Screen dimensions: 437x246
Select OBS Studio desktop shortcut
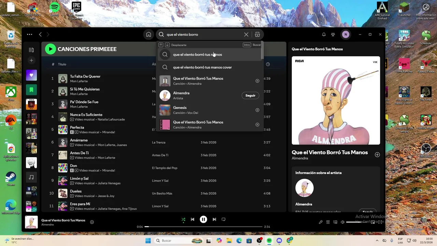[426, 150]
